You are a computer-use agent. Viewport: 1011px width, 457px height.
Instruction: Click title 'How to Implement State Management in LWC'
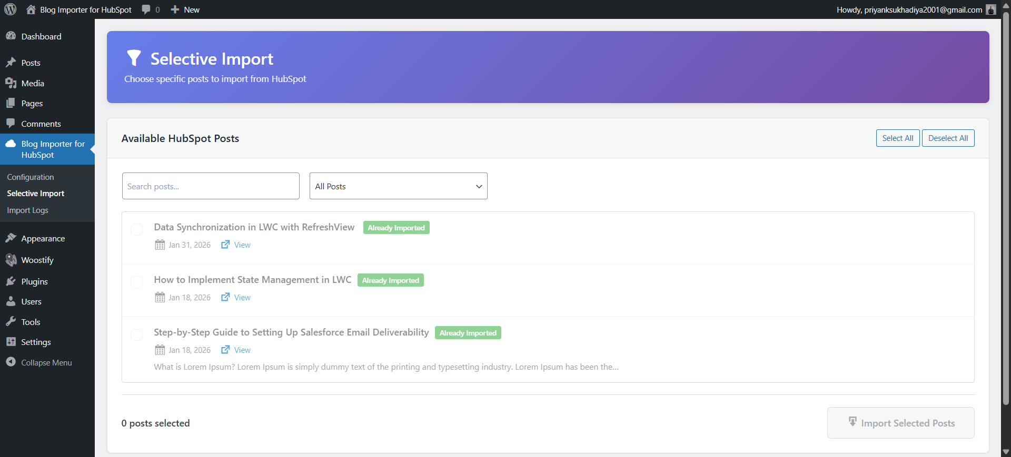point(253,280)
